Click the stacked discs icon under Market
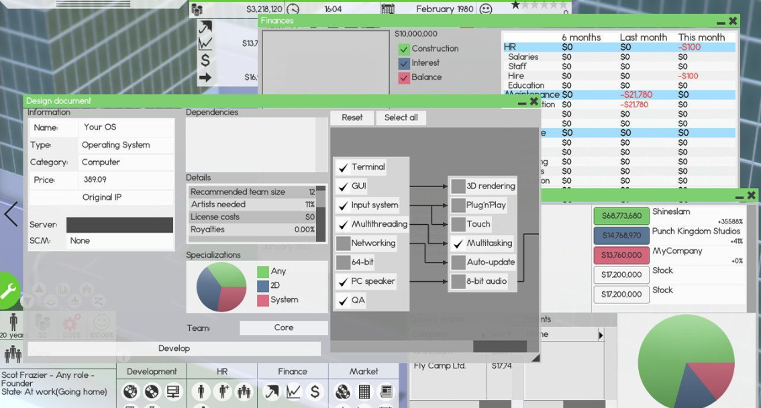This screenshot has width=761, height=408. (x=343, y=391)
